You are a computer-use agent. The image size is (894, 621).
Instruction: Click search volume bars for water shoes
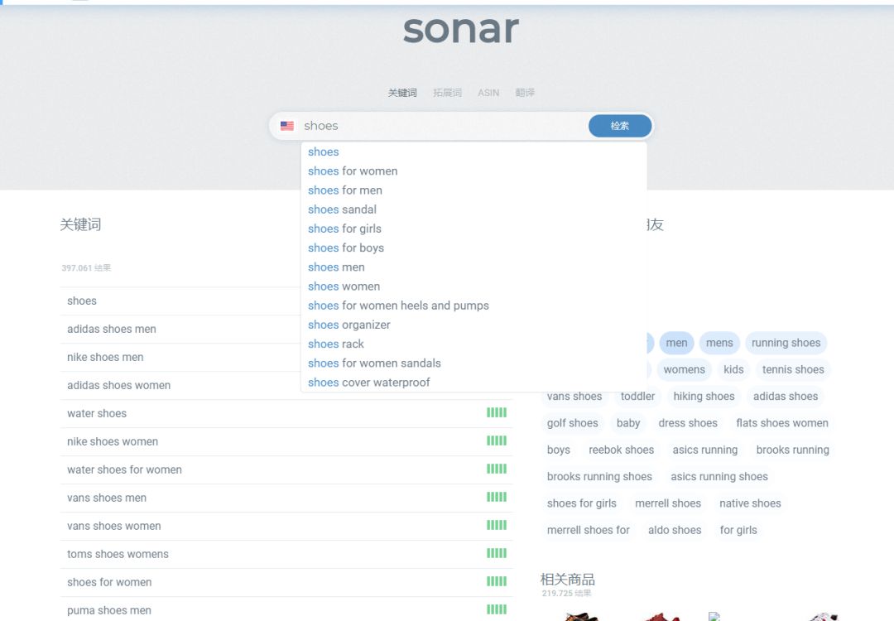pyautogui.click(x=497, y=413)
